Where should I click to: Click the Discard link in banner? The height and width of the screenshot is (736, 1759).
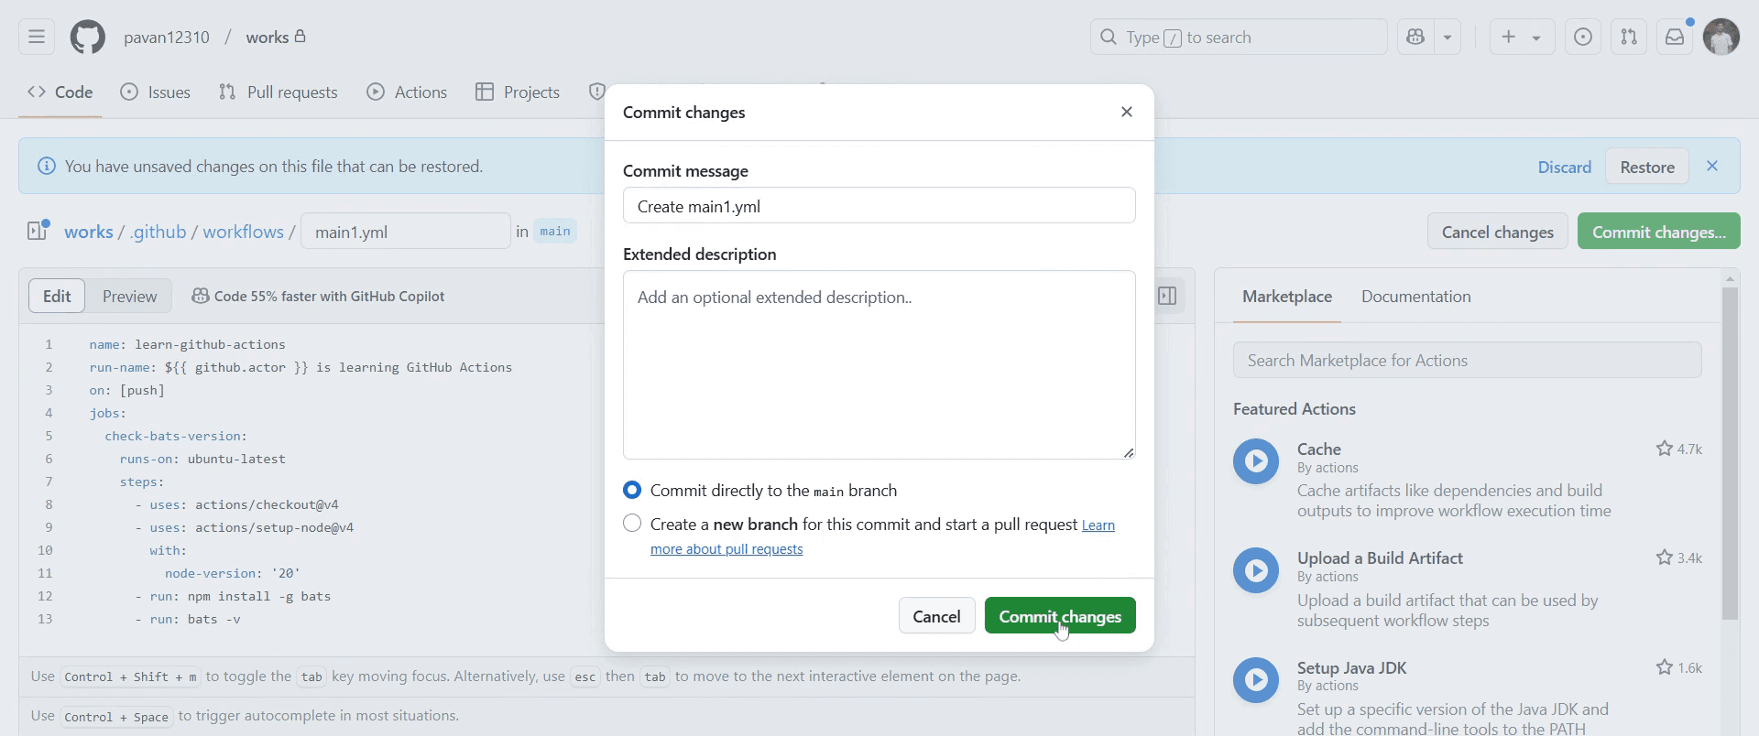(1564, 168)
